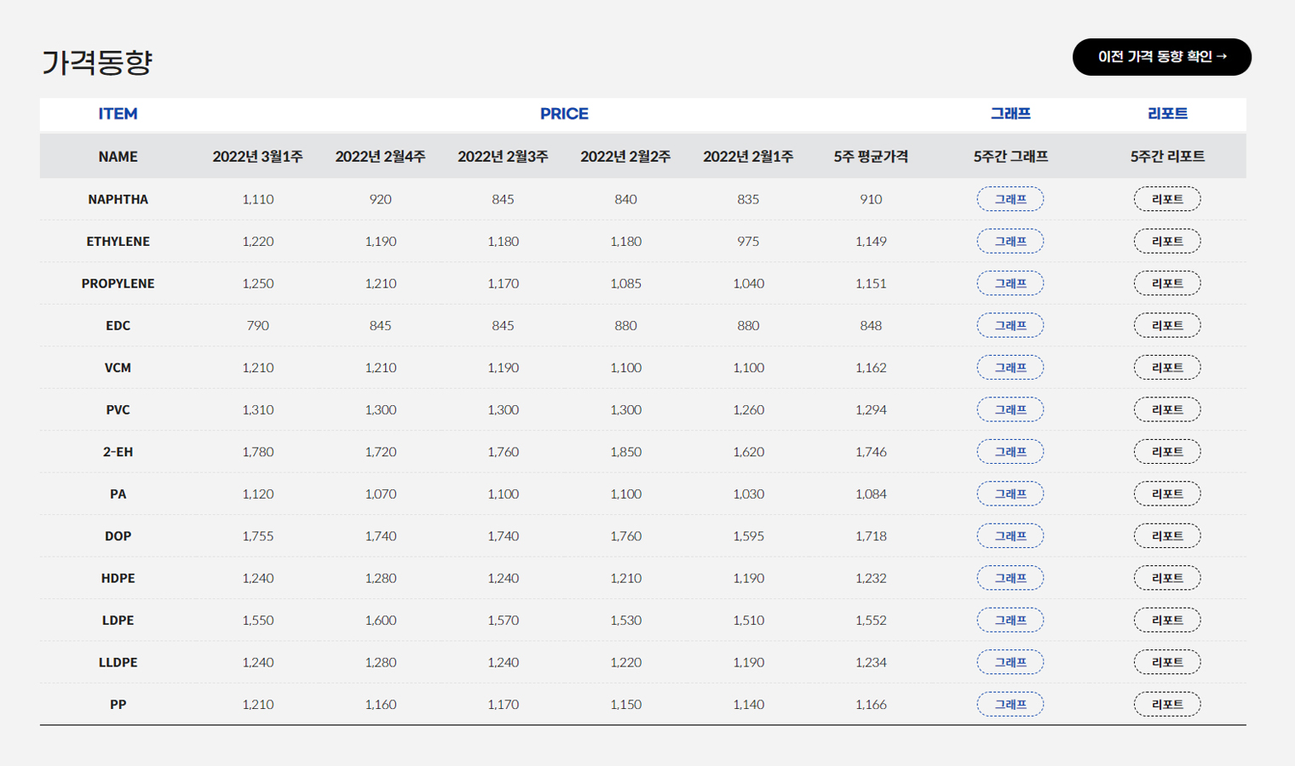Open the report for ETHYLENE
This screenshot has height=766, width=1295.
point(1167,241)
